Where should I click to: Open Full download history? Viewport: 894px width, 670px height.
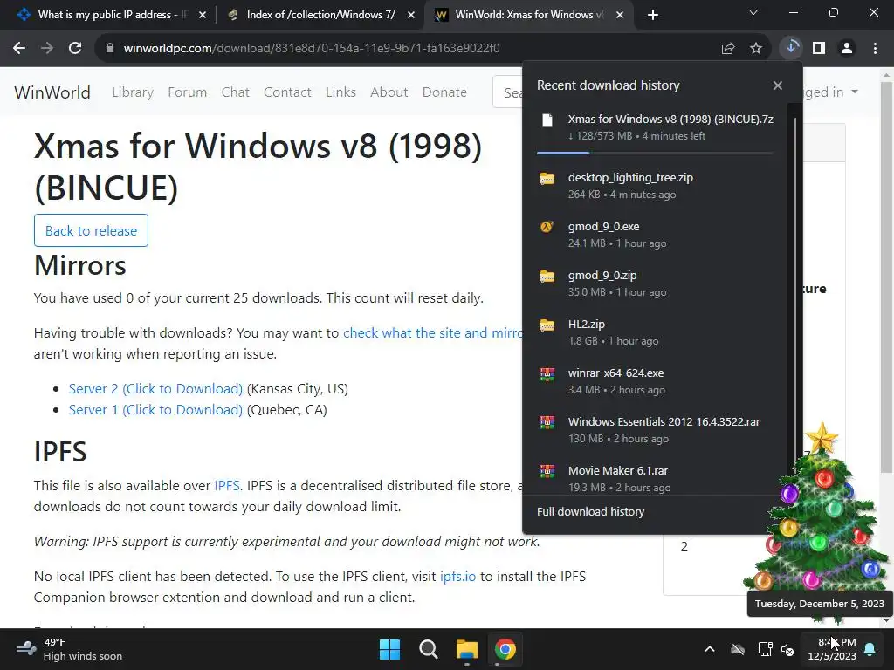click(591, 511)
